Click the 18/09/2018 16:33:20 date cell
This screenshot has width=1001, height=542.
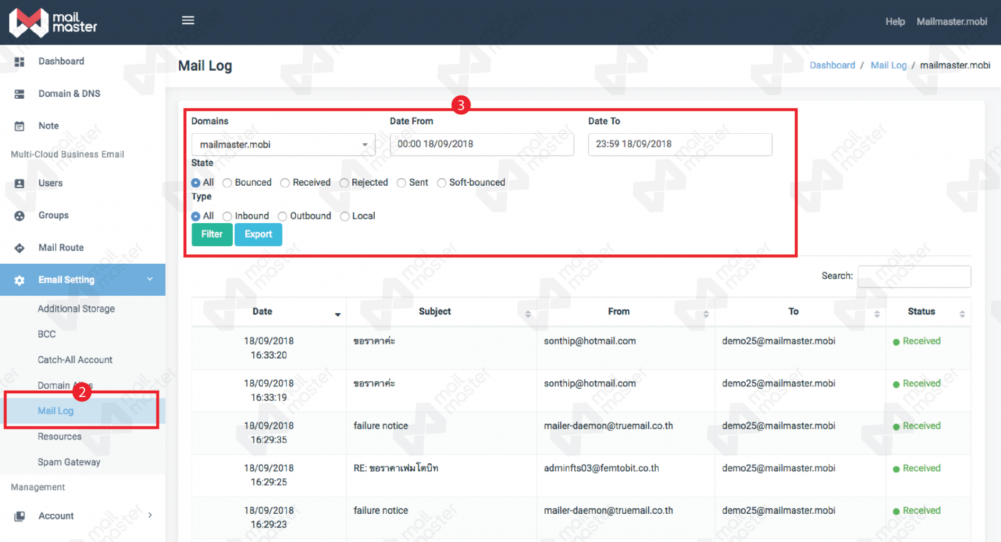269,348
